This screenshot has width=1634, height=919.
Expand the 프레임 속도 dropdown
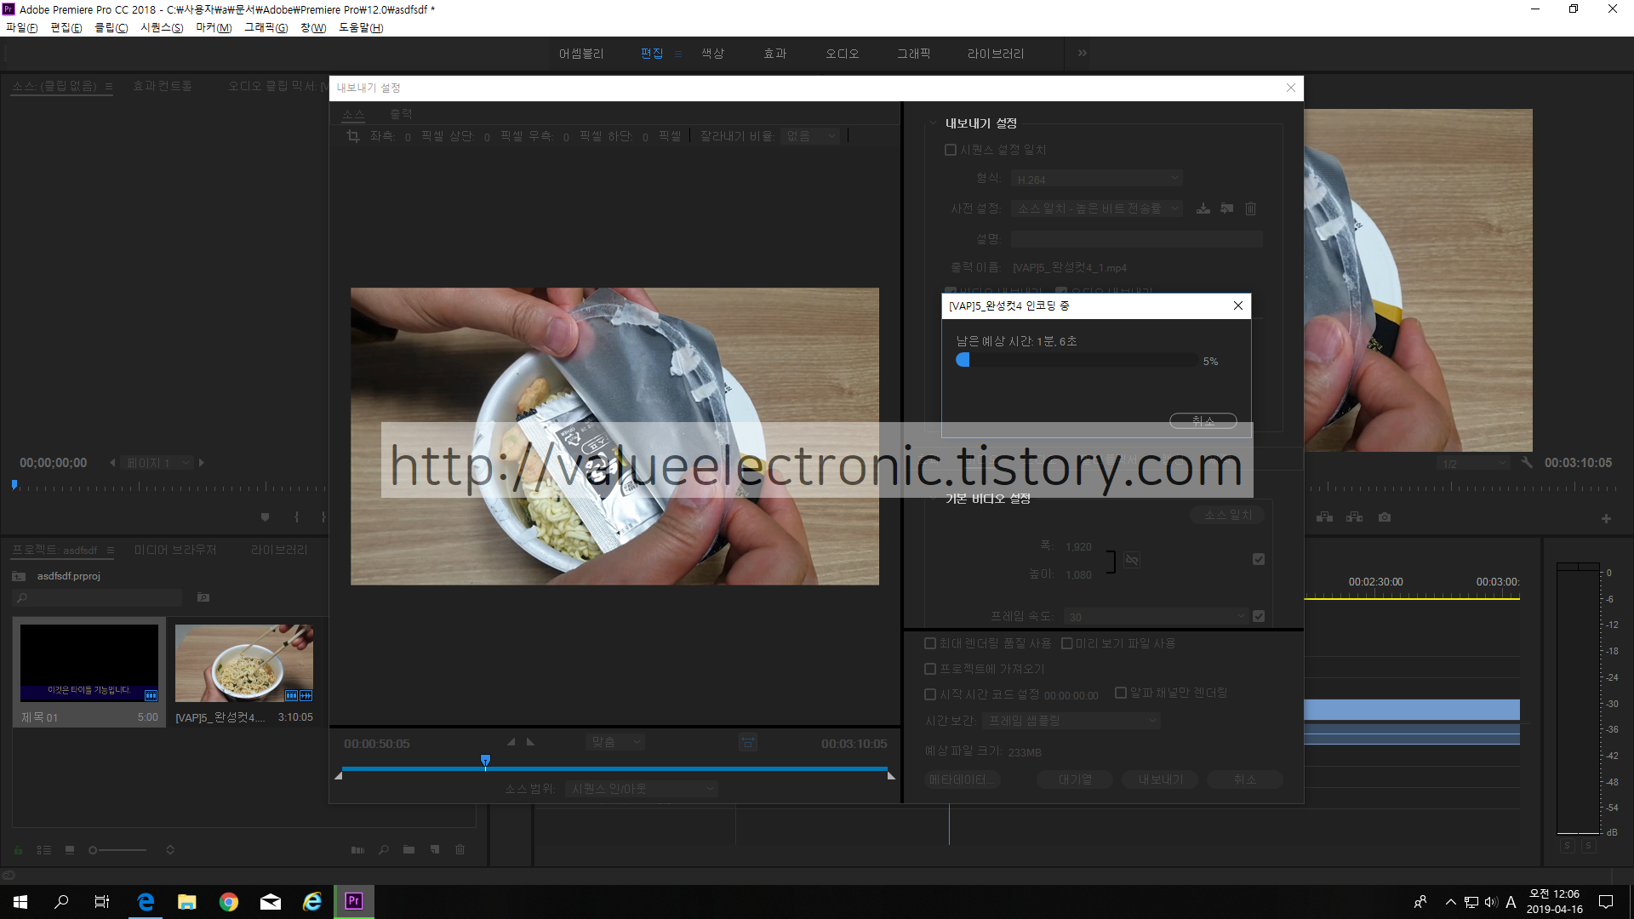pos(1155,616)
